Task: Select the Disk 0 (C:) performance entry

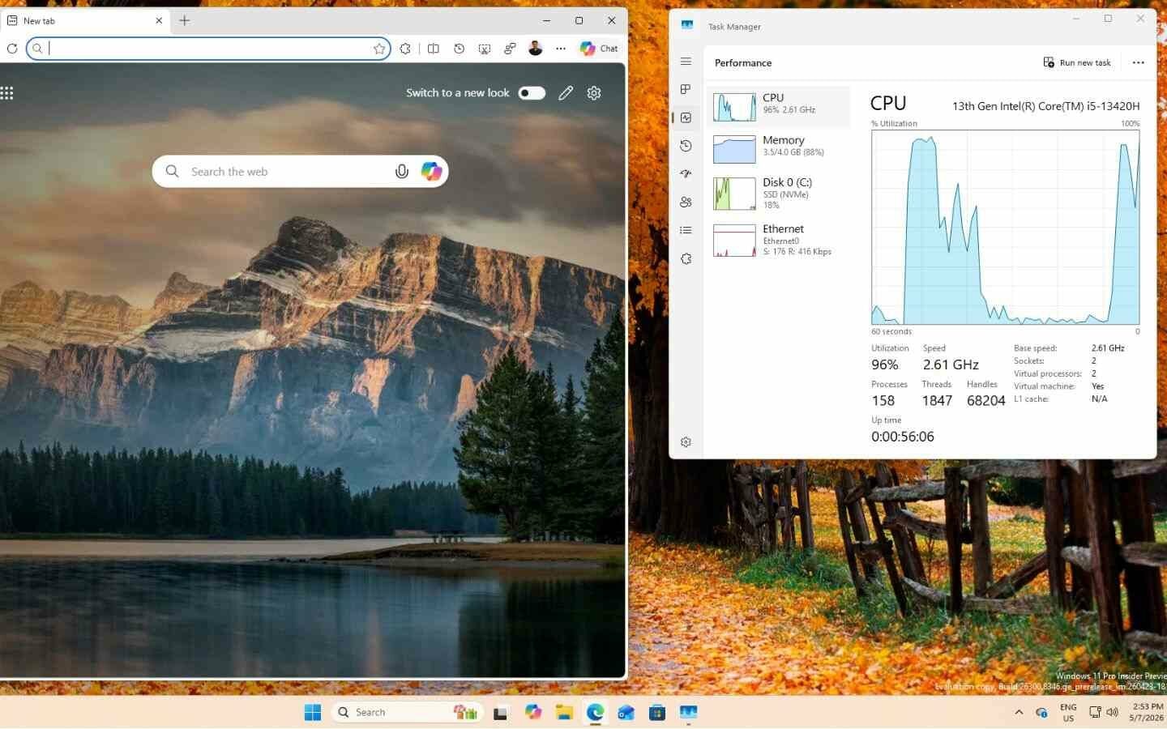Action: pyautogui.click(x=779, y=194)
